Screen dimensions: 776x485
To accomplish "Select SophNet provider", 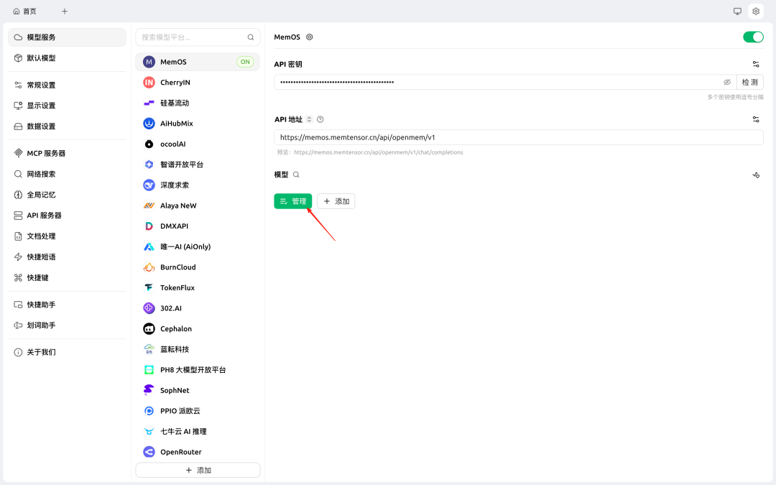I will pos(198,390).
